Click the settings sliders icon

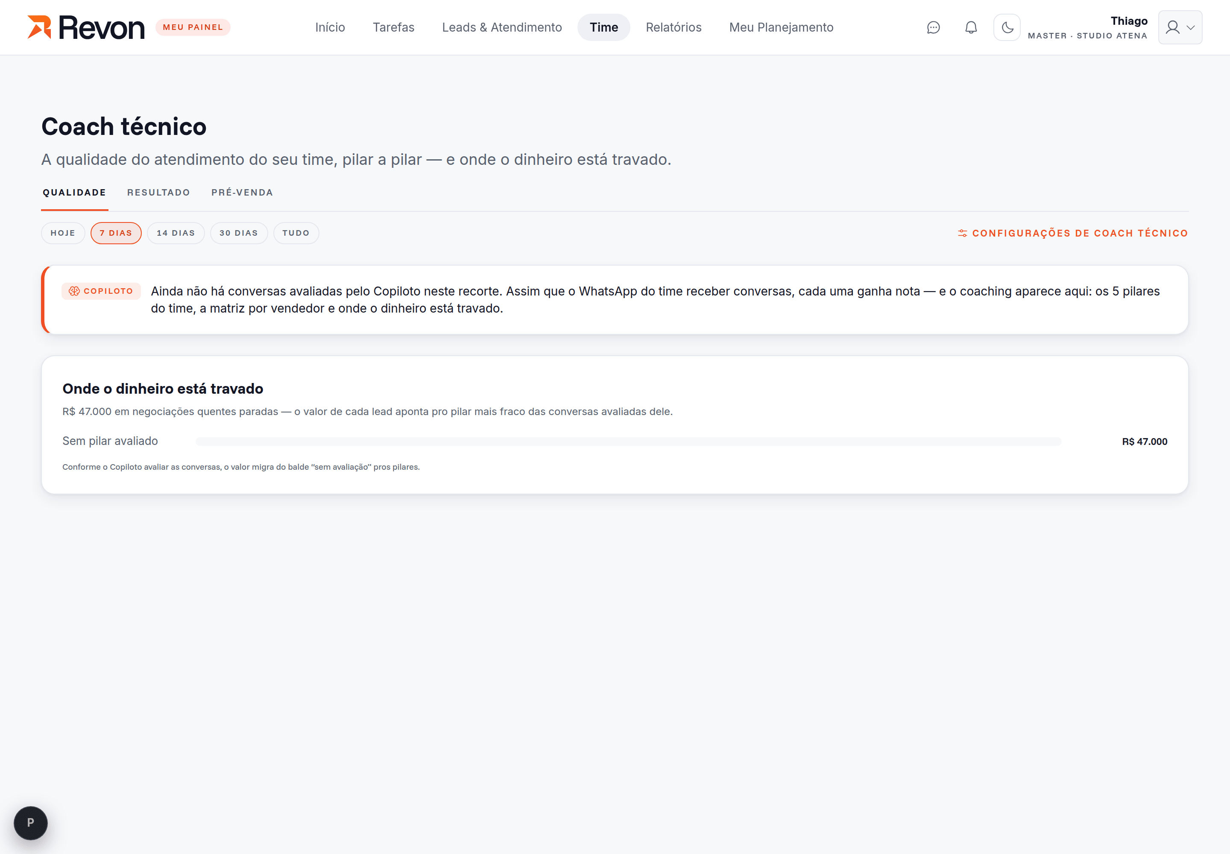point(962,233)
